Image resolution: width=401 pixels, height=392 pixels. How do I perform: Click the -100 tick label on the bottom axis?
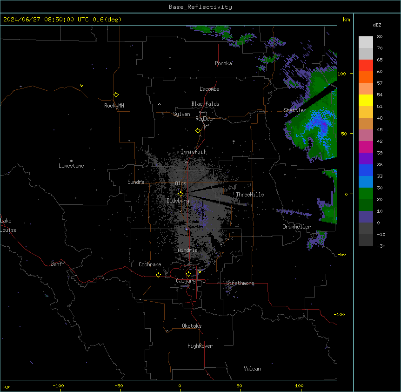58,385
